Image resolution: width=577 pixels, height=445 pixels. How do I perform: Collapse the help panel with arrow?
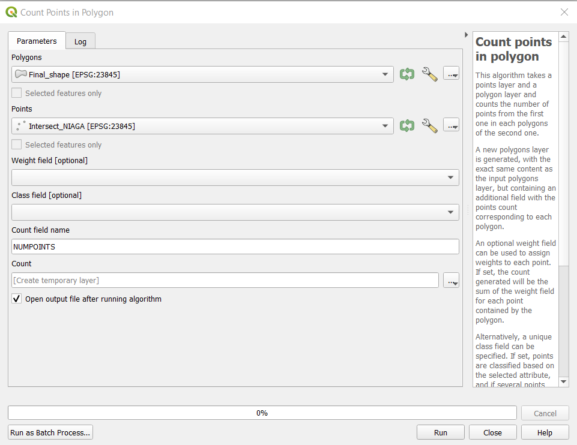[x=467, y=35]
